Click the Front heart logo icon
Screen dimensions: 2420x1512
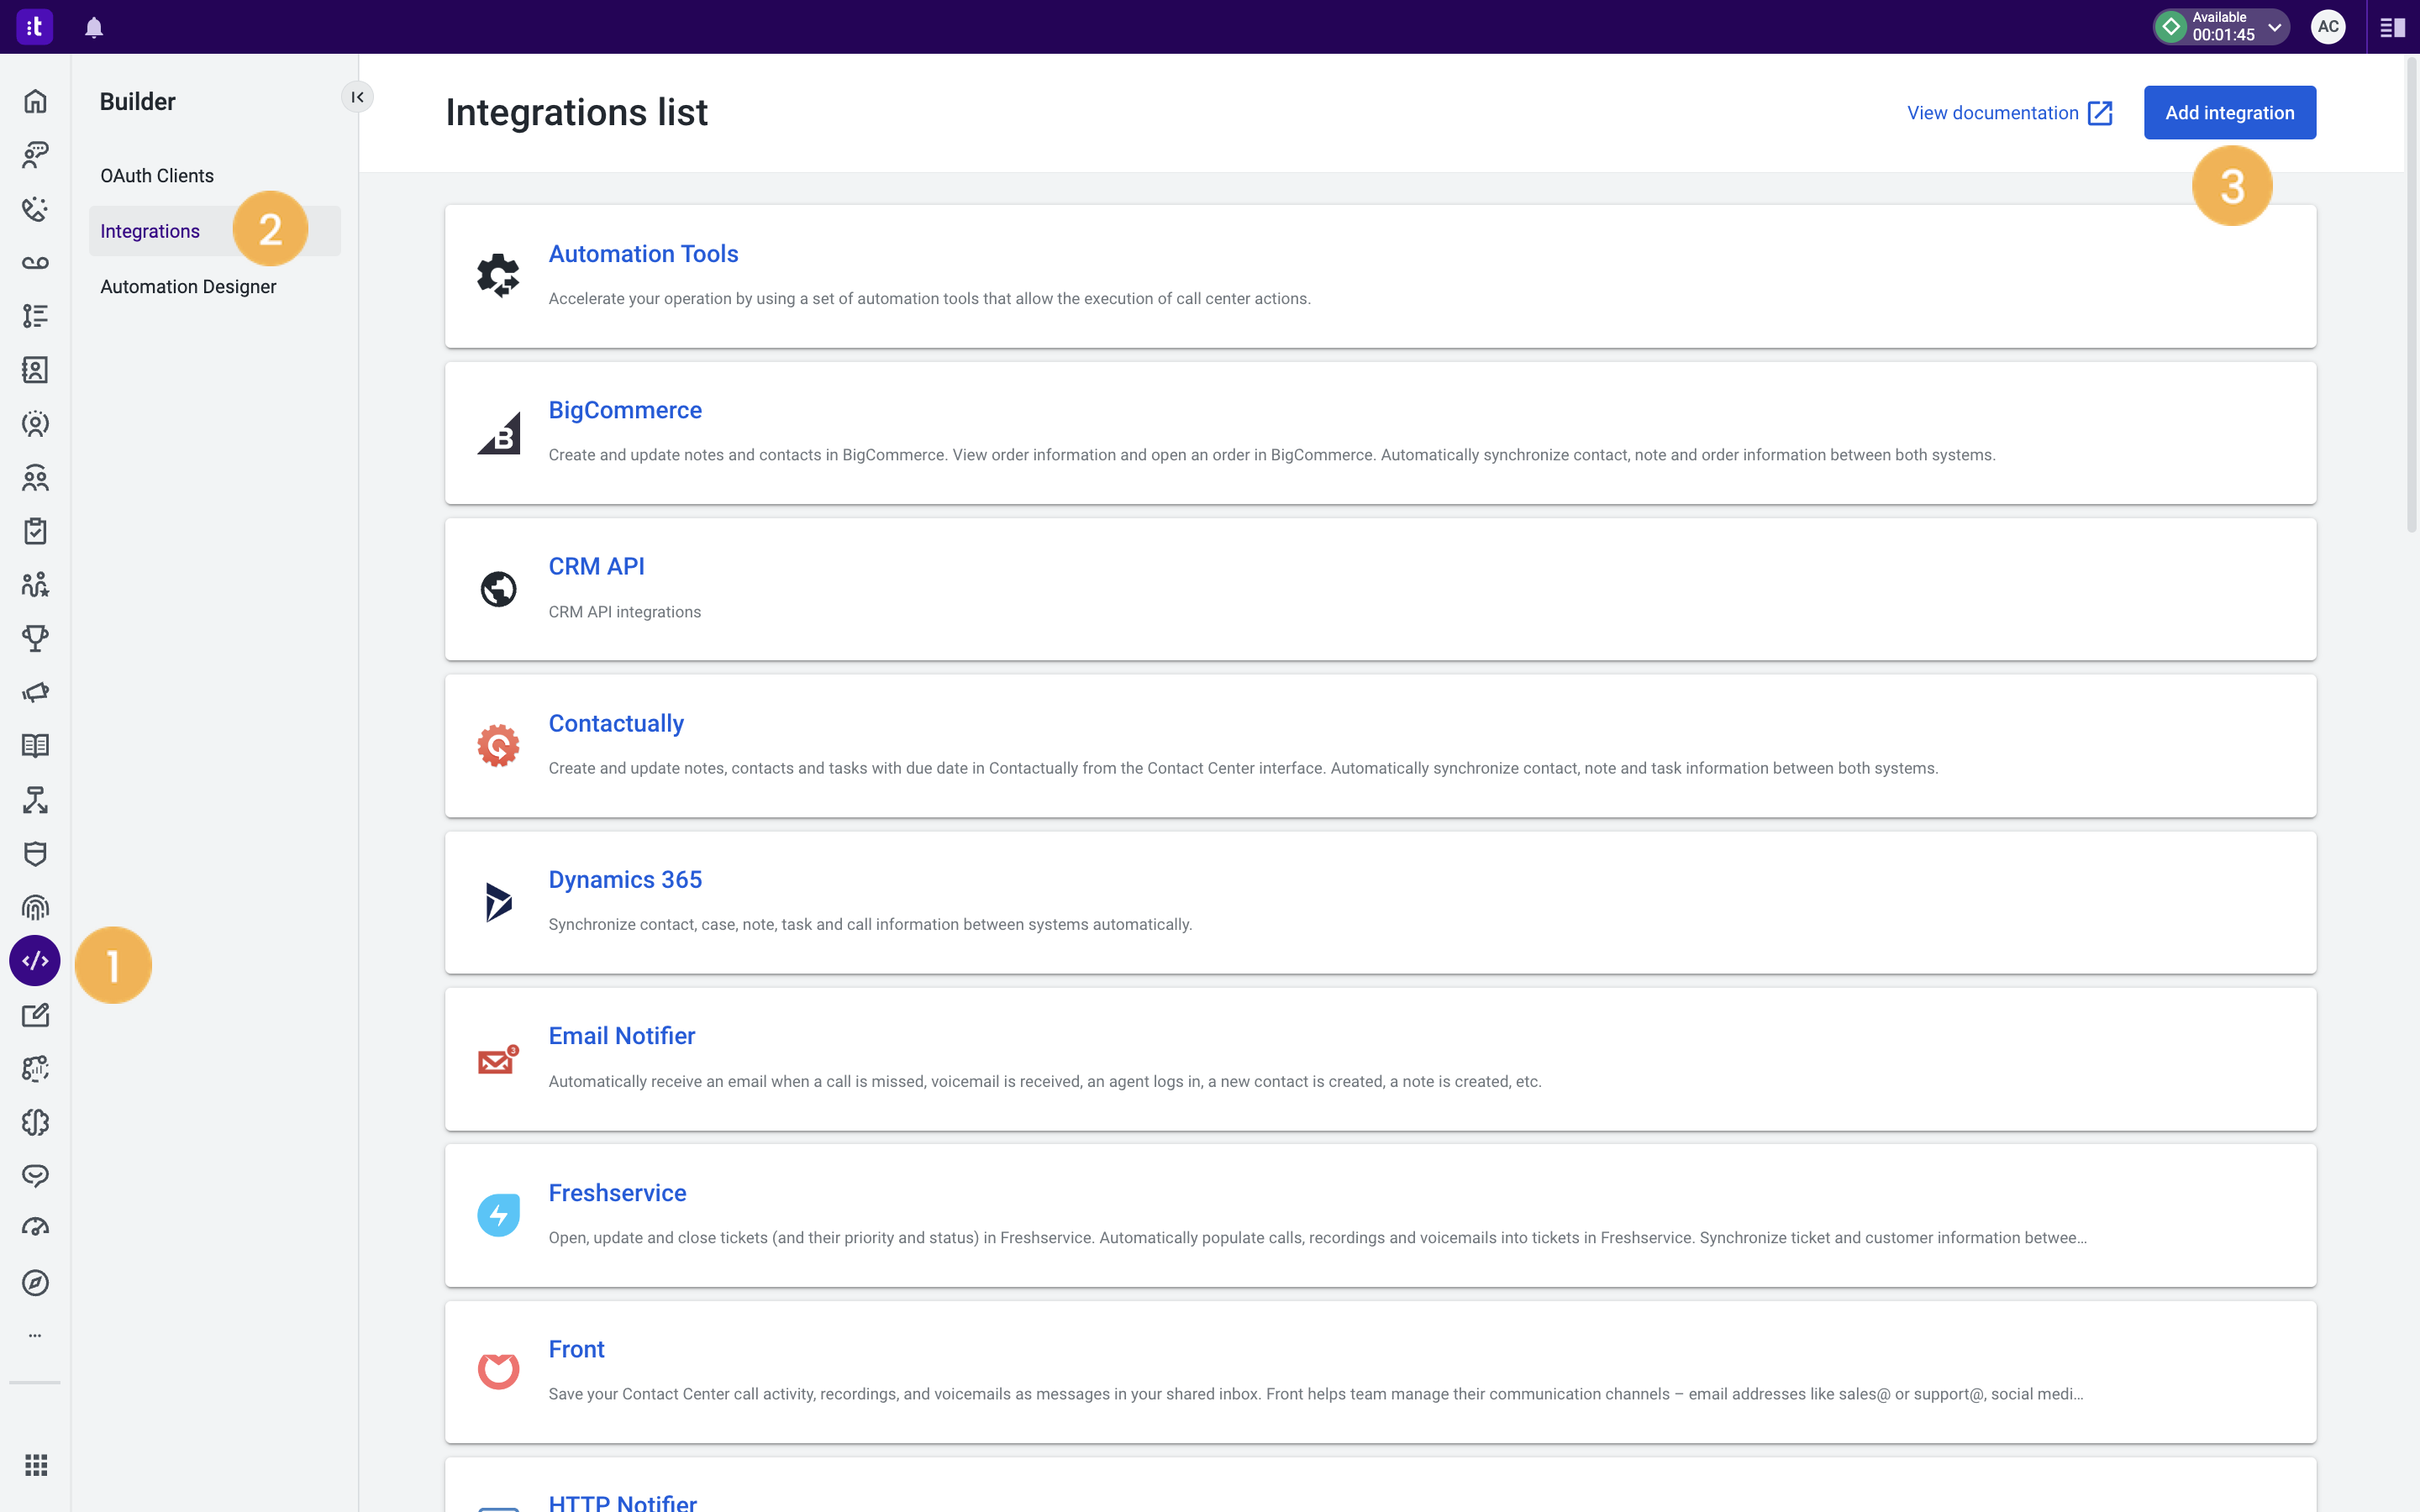click(498, 1371)
